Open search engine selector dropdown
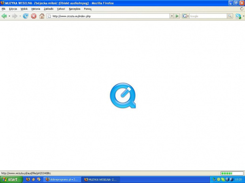245x183 pixels. point(188,16)
